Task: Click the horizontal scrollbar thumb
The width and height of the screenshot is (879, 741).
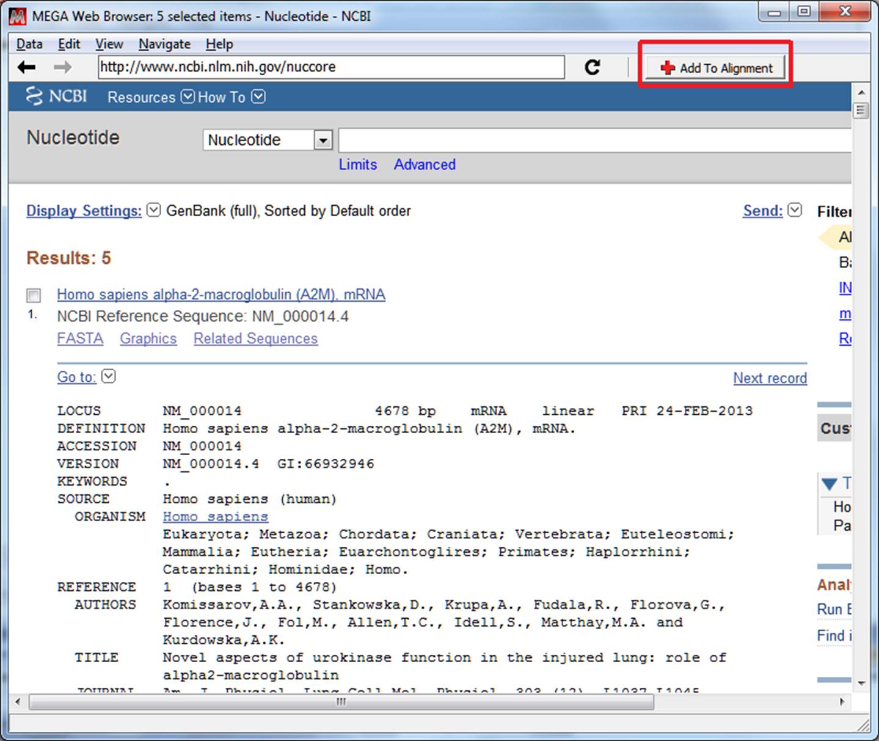Action: (x=341, y=702)
